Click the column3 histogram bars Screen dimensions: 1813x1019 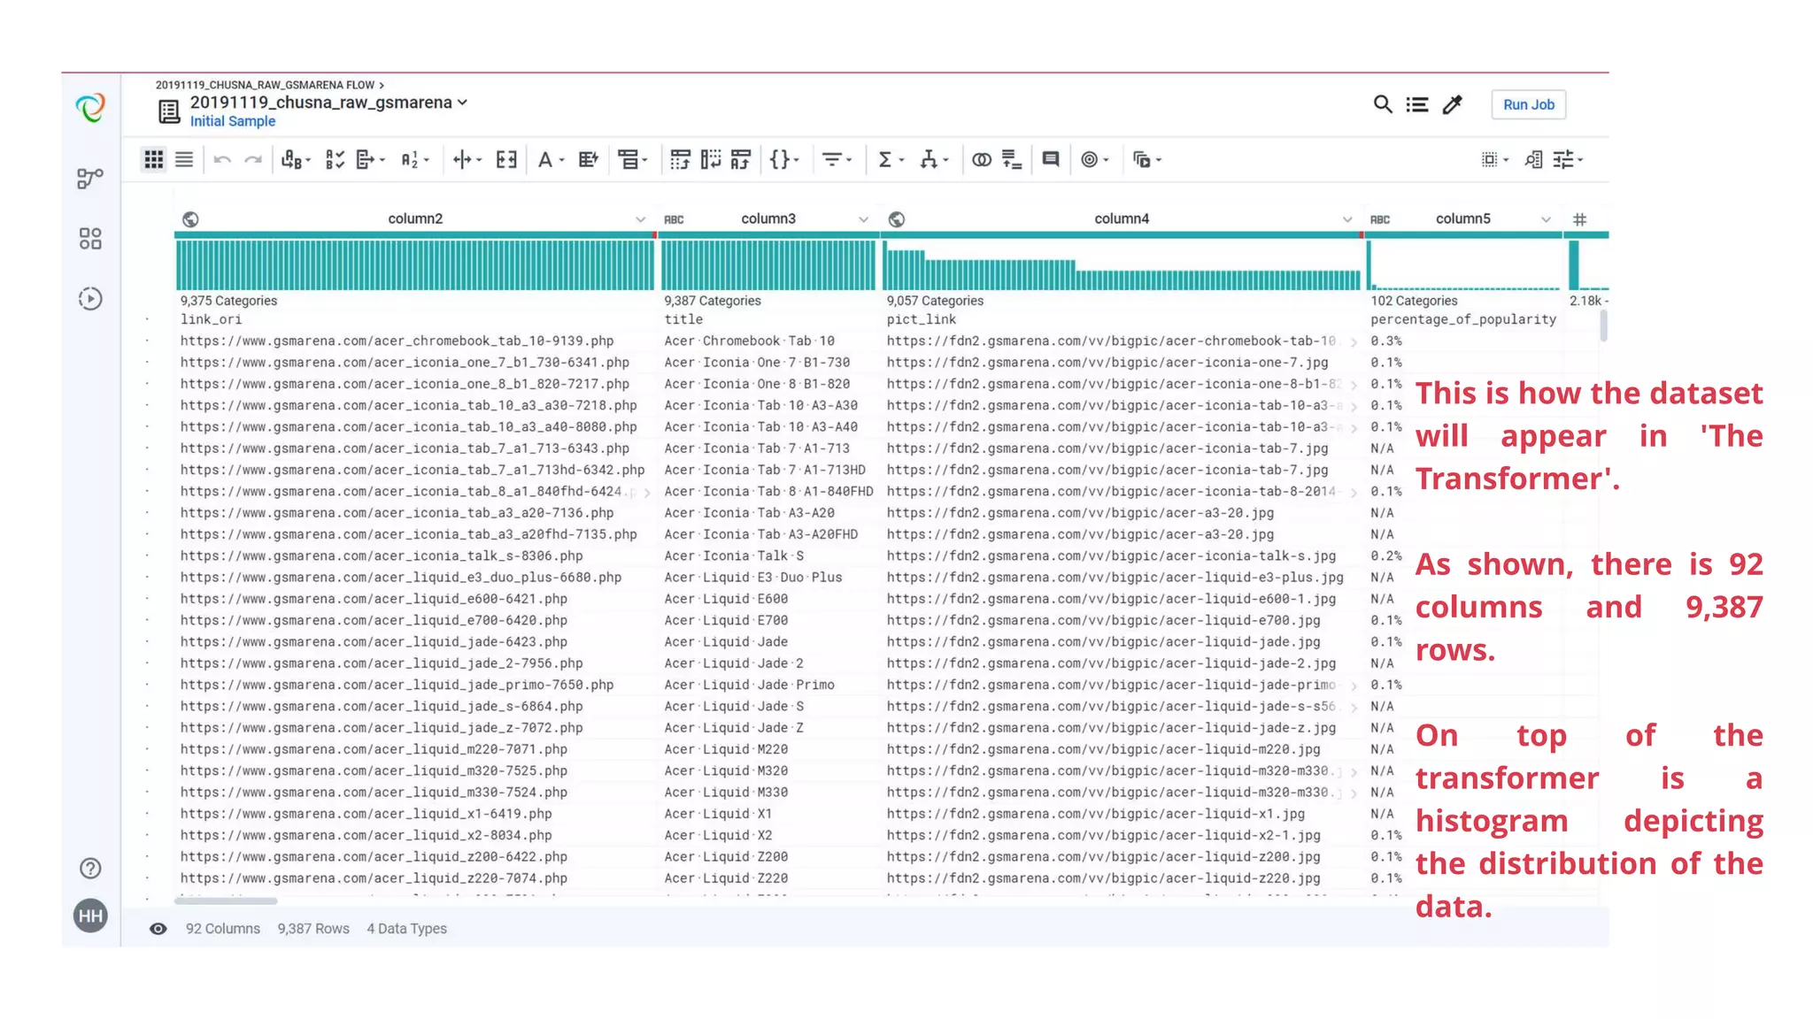[x=768, y=265]
